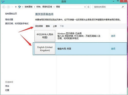
Task: Select 语言 breadcrumb in address bar
Action: [x=58, y=7]
